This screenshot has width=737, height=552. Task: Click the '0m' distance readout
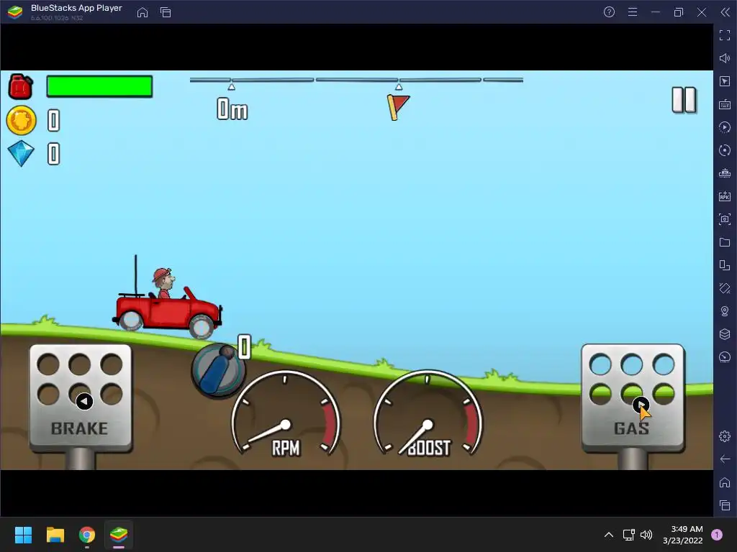tap(232, 109)
